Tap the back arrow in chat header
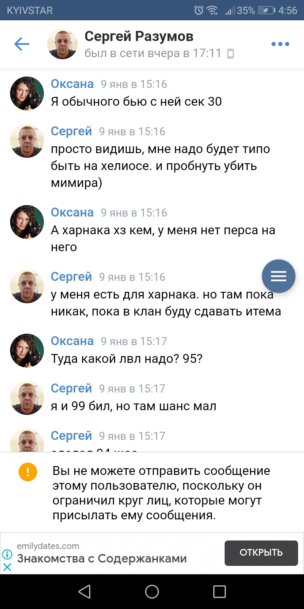 point(22,44)
